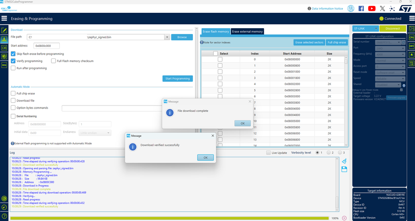Open the help question mark icon
Viewport: 415px width, 221px height.
point(4,216)
